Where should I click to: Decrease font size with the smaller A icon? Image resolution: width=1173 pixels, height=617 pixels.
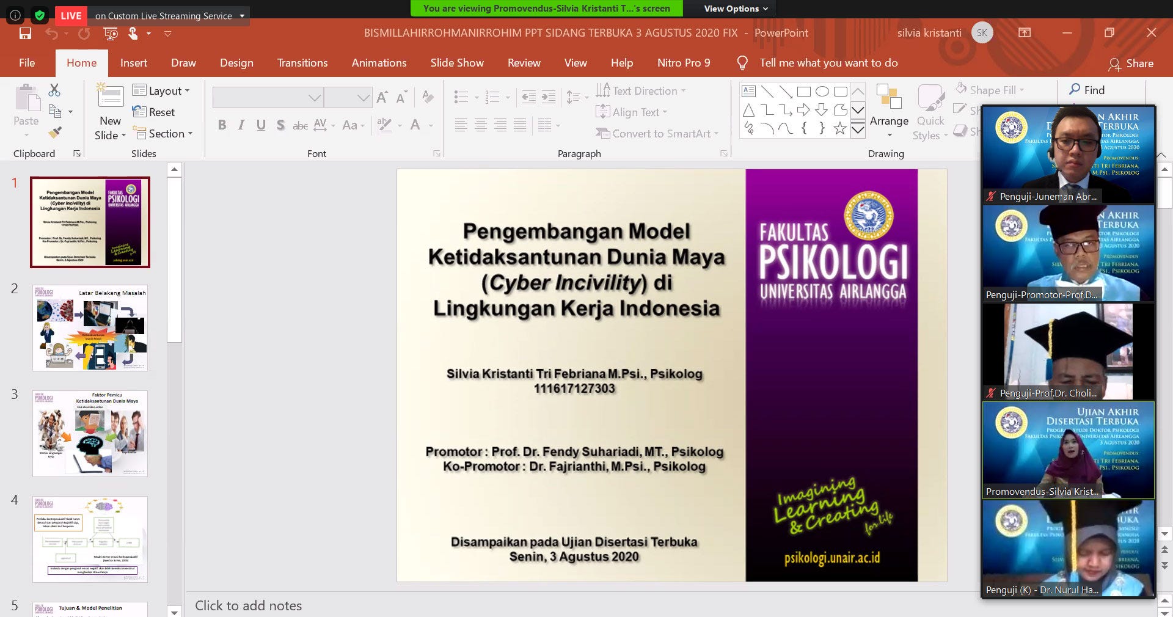point(401,97)
